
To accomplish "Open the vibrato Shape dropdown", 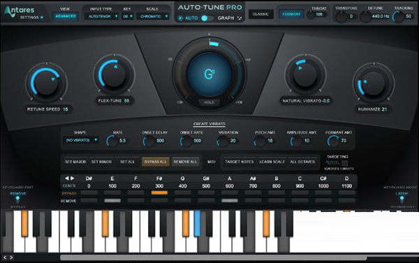I will click(81, 140).
